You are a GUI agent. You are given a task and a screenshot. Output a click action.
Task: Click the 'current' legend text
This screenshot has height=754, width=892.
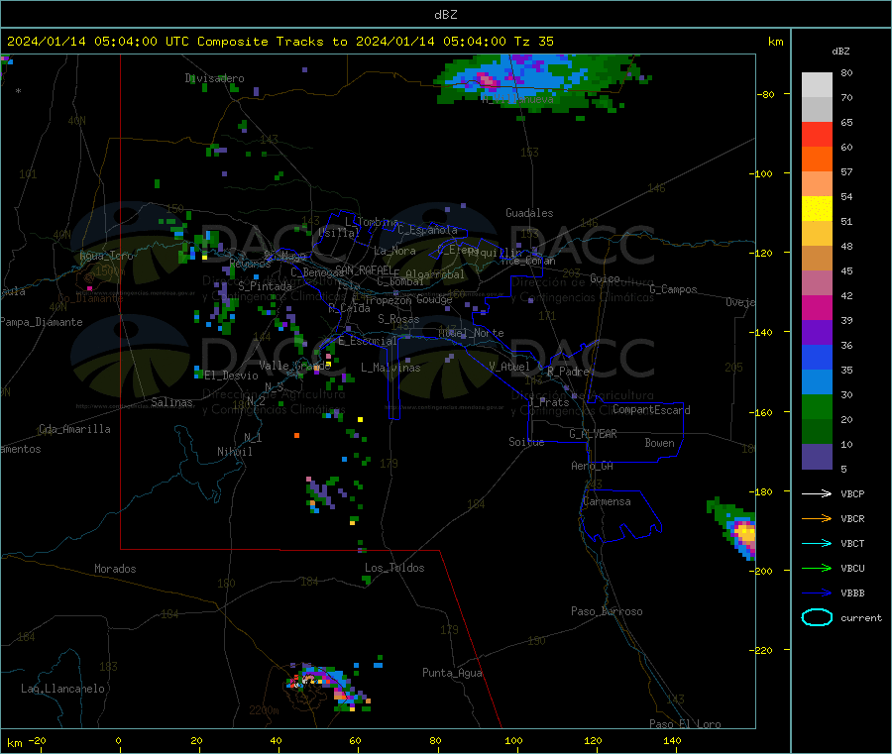[x=860, y=618]
